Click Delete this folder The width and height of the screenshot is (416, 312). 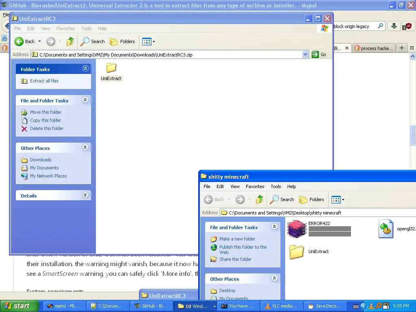click(47, 128)
